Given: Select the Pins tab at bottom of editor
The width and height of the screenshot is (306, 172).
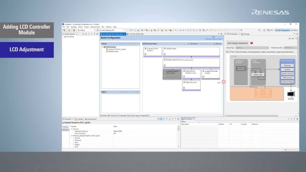Looking at the screenshot, I should click(118, 115).
